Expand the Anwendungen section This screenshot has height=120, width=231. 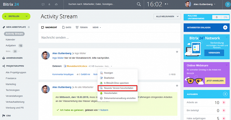tap(14, 58)
